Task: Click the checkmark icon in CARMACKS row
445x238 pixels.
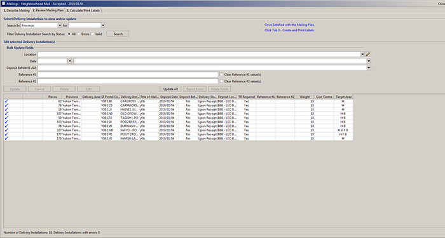Action: [x=6, y=105]
